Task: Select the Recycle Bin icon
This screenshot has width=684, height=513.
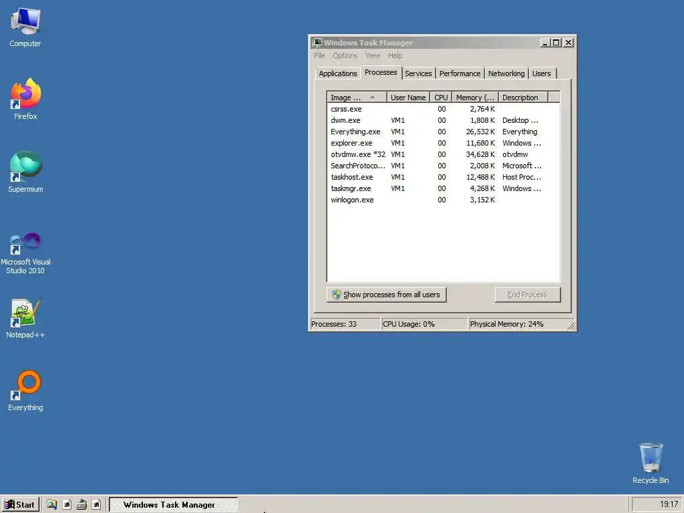Action: 651,464
